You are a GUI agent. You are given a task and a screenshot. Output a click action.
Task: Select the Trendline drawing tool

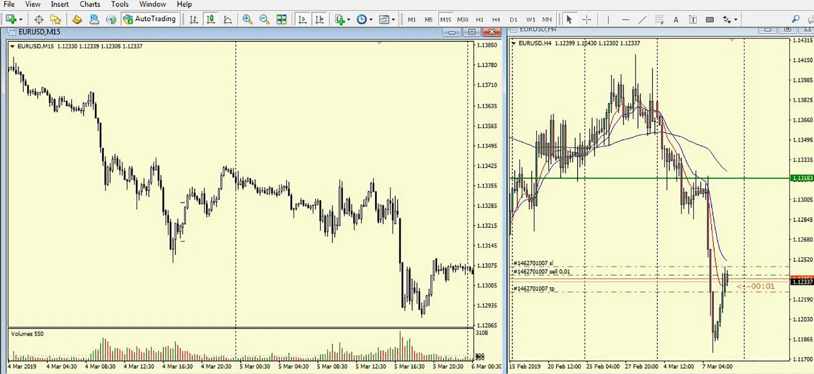point(642,19)
